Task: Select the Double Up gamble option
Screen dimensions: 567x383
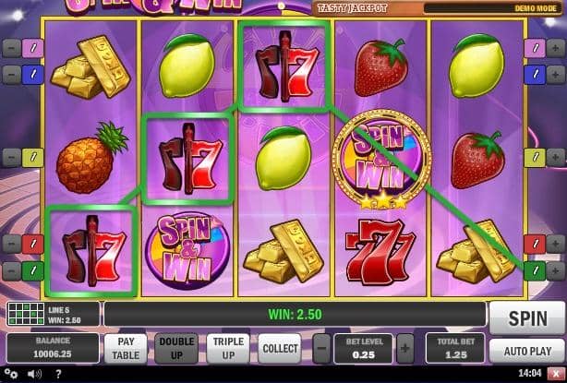Action: click(176, 348)
